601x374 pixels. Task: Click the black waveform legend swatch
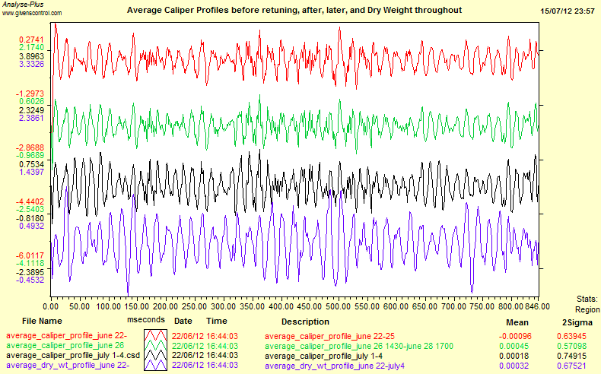(x=156, y=356)
